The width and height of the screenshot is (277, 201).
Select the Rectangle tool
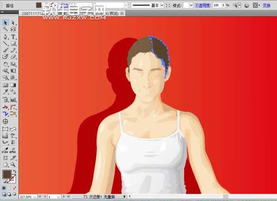click(x=13, y=43)
